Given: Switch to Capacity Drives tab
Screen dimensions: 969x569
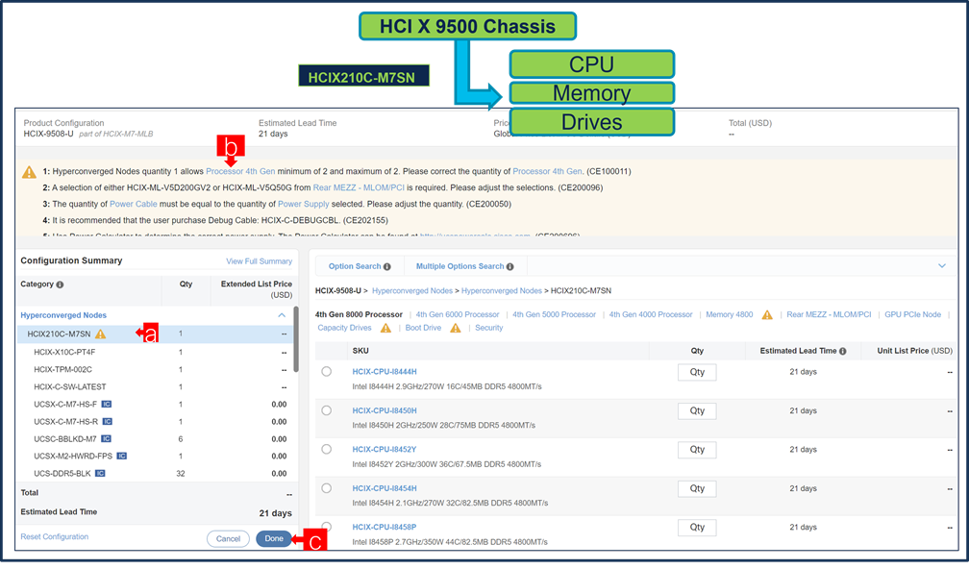Looking at the screenshot, I should (x=344, y=328).
